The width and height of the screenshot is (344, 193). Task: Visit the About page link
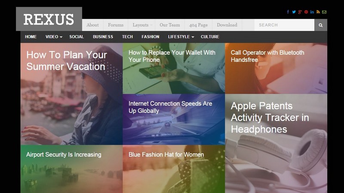[x=92, y=25]
